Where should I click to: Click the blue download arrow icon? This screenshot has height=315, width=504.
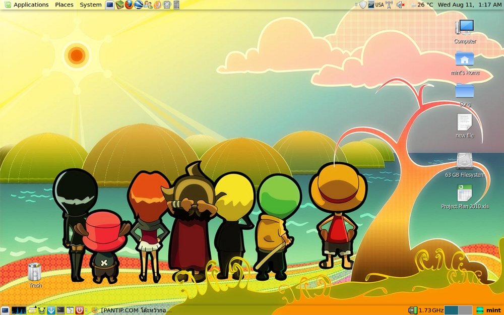point(51,310)
